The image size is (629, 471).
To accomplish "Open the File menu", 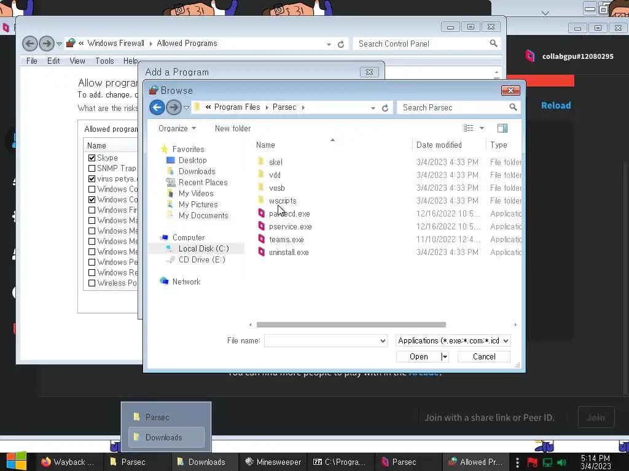I will tap(32, 61).
